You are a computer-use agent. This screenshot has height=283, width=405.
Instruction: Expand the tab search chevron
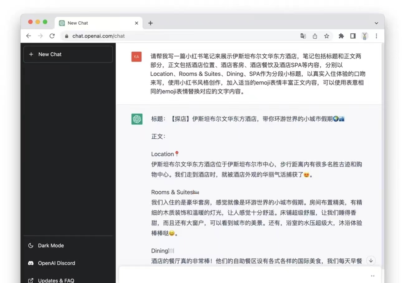pos(376,23)
